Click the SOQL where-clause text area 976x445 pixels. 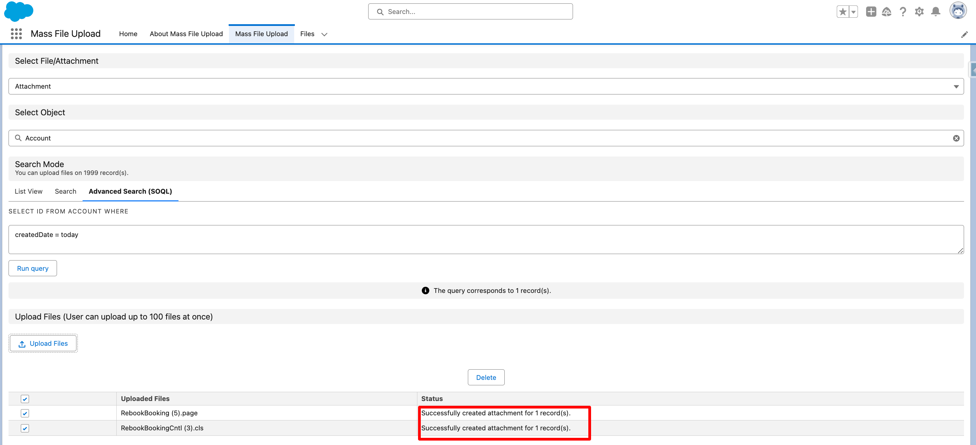pos(486,239)
